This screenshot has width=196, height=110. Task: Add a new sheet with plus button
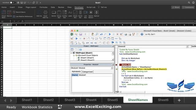pyautogui.click(x=179, y=100)
